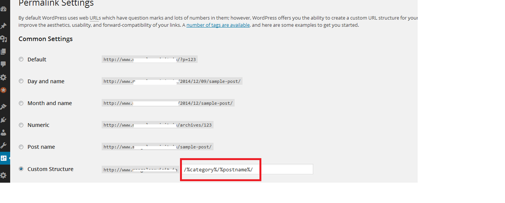The height and width of the screenshot is (203, 505).
Task: Click the orange star plugin icon
Action: tap(3, 90)
